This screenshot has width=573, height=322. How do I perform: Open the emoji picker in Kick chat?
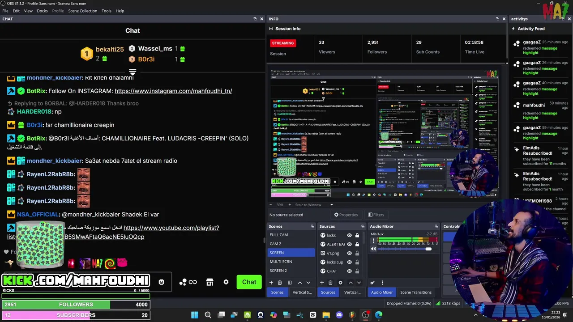coord(162,282)
